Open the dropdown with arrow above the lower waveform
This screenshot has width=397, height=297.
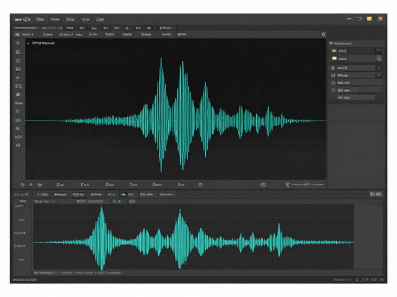coord(45,202)
